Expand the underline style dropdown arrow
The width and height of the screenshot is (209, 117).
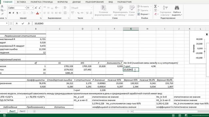coord(20,13)
